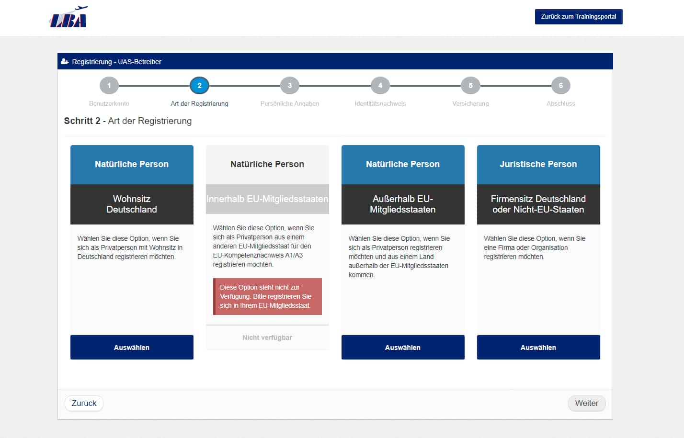Go to step 1 circle Benutzerkonto
Screen dimensions: 684x438
(x=109, y=86)
